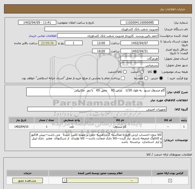The height and width of the screenshot is (189, 195).
Task: Click the گاو صندوق item name cell
Action: point(120,127)
